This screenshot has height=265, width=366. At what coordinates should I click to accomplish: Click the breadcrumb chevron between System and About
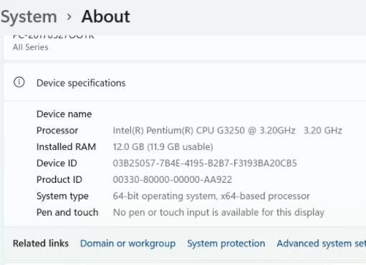point(69,17)
